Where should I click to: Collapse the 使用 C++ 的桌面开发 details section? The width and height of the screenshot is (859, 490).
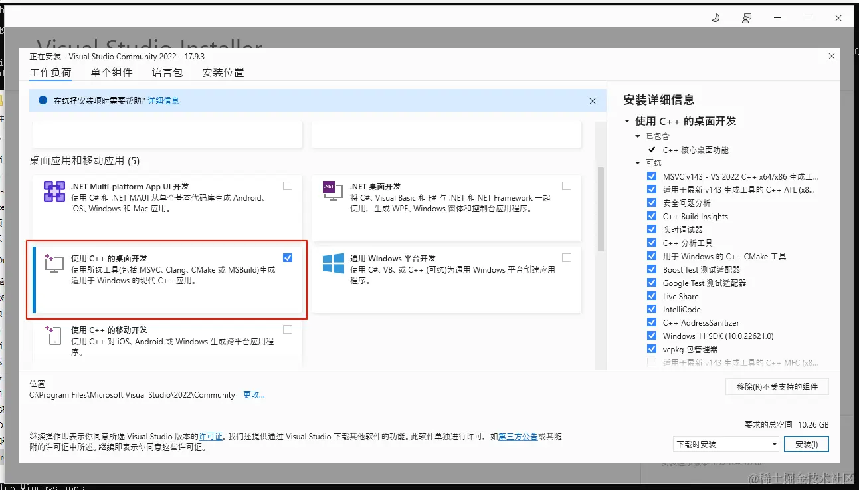pos(627,122)
